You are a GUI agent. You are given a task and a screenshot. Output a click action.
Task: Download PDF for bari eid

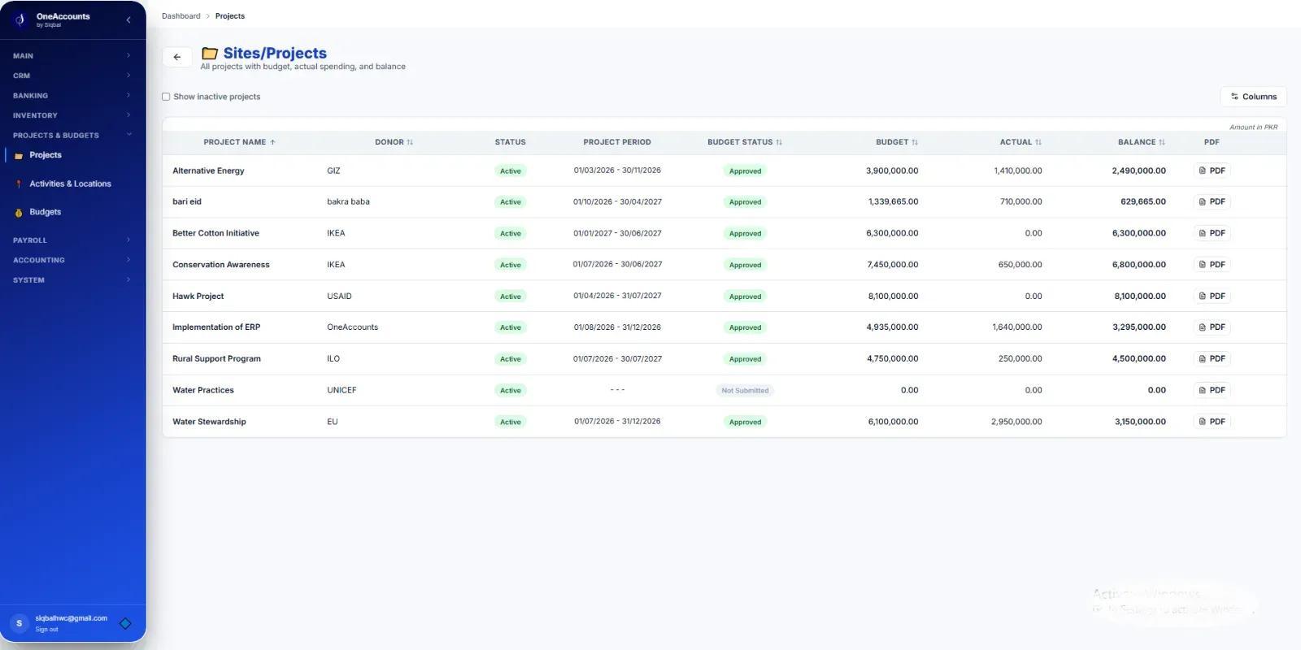click(1212, 201)
